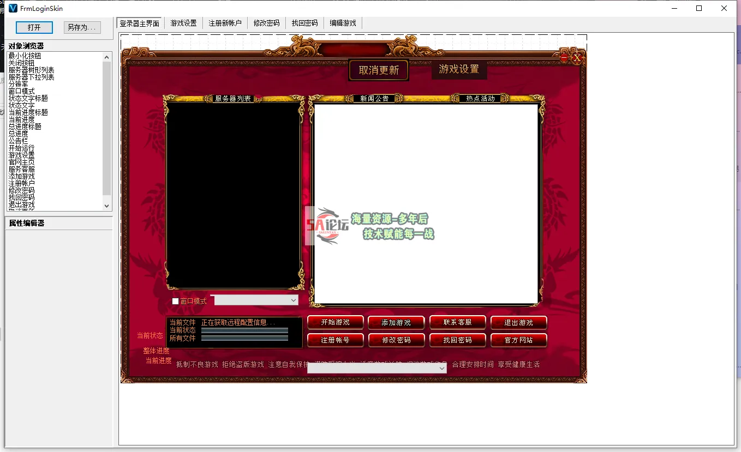The image size is (741, 452).
Task: Click the 当前状态 progress bar
Action: [x=244, y=330]
